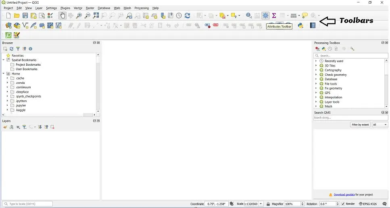Click the Zoom In magnifier tool

[79, 16]
